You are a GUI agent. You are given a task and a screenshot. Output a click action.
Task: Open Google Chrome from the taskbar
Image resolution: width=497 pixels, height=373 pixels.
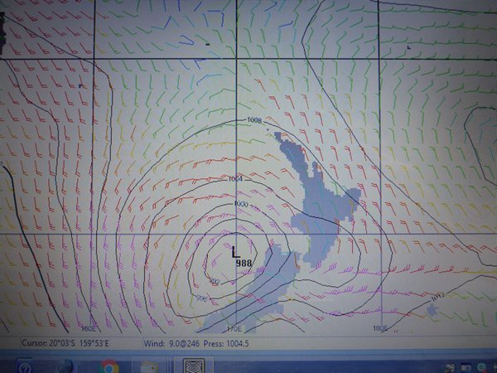(108, 366)
